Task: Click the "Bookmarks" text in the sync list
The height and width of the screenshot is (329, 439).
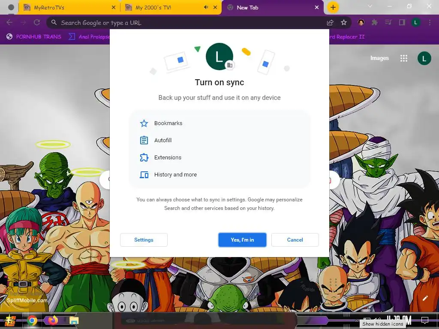Action: [x=168, y=123]
